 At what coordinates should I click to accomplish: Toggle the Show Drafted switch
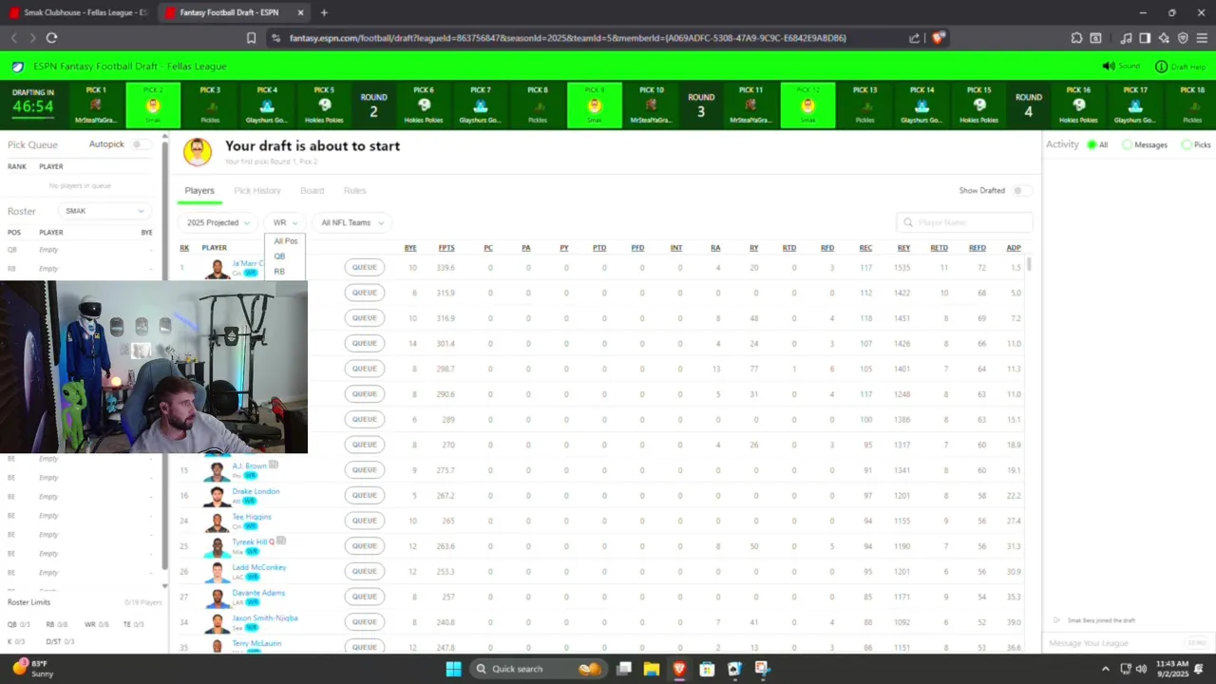pos(1020,190)
